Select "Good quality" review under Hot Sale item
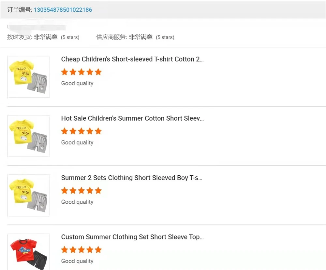Viewport: 326px width, 270px height. 77,142
